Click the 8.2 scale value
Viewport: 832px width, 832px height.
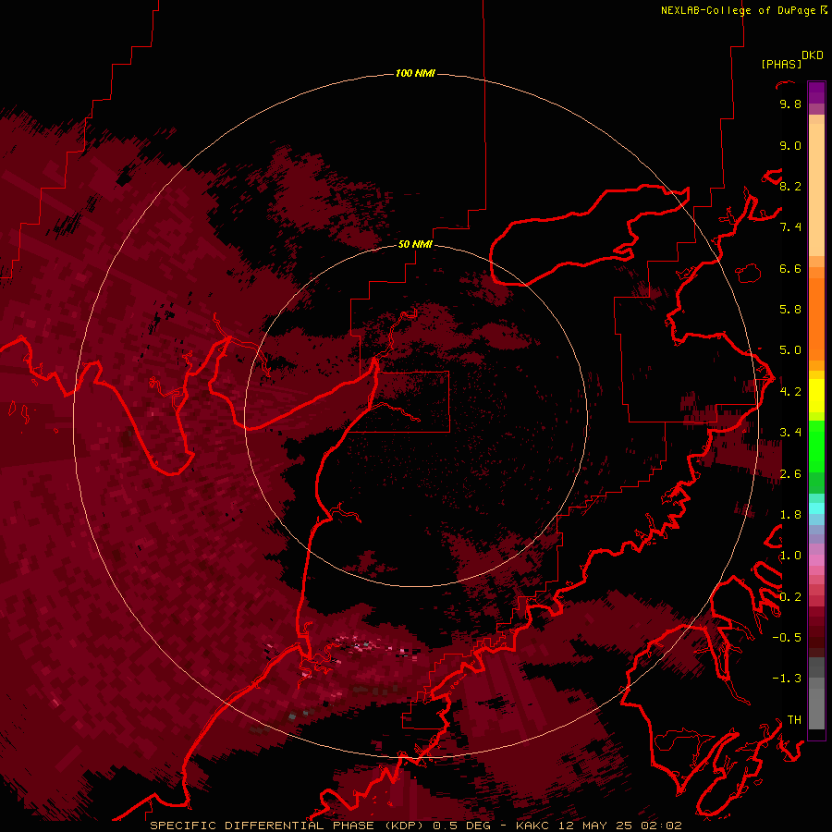tap(790, 186)
